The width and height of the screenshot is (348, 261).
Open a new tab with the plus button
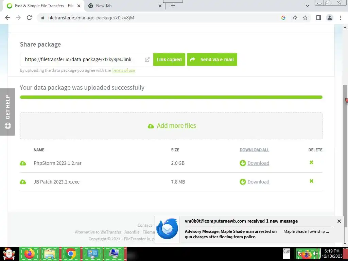point(173,6)
